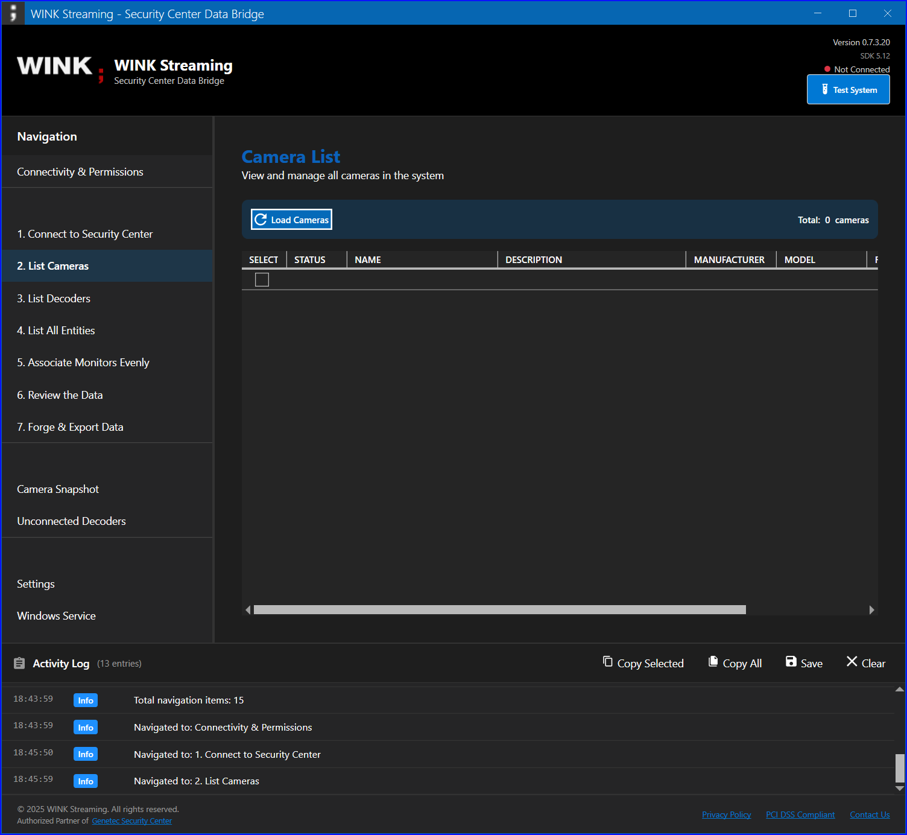Go to 1. Connect to Security Center

[107, 234]
